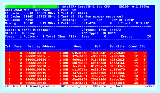Select the (ESC)exit option
The image size is (160, 93).
[13, 86]
